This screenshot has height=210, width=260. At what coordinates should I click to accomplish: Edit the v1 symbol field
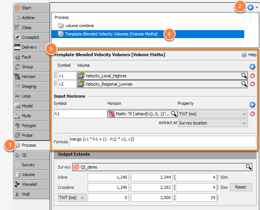[x=67, y=76]
